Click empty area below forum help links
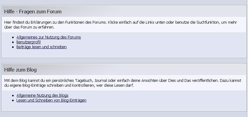Screen dimensions: 252x117 pyautogui.click(x=124, y=53)
